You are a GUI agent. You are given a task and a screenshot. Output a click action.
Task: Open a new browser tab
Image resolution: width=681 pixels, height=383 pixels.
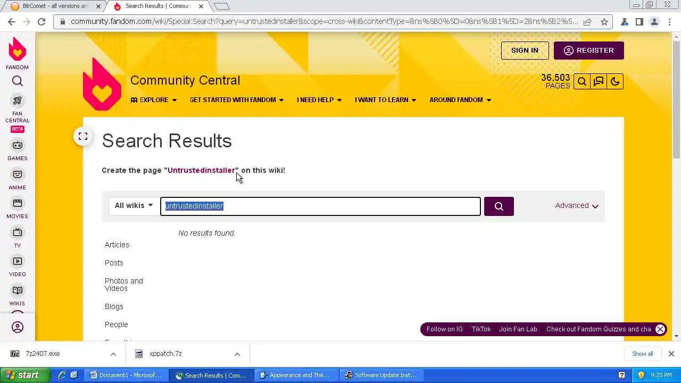point(222,6)
